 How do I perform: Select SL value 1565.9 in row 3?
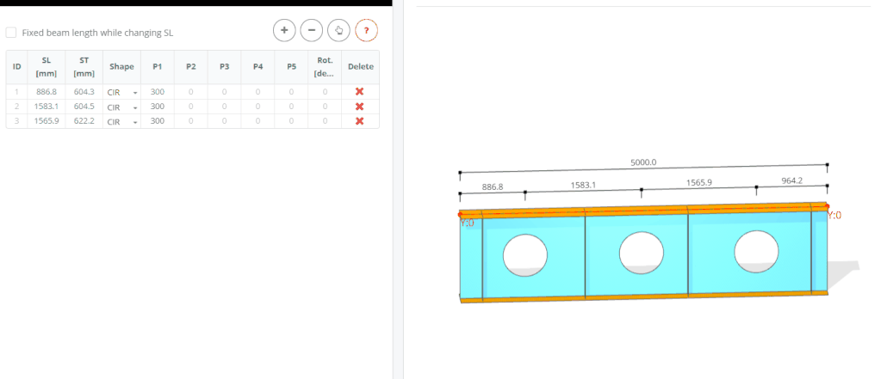[47, 121]
